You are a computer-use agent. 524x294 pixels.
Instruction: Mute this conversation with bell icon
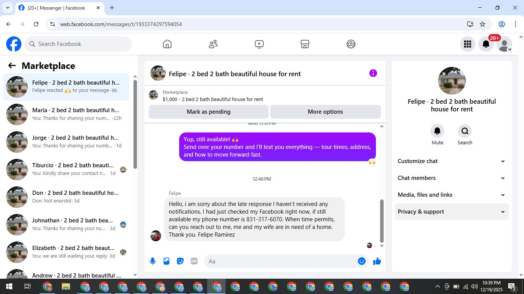(437, 131)
